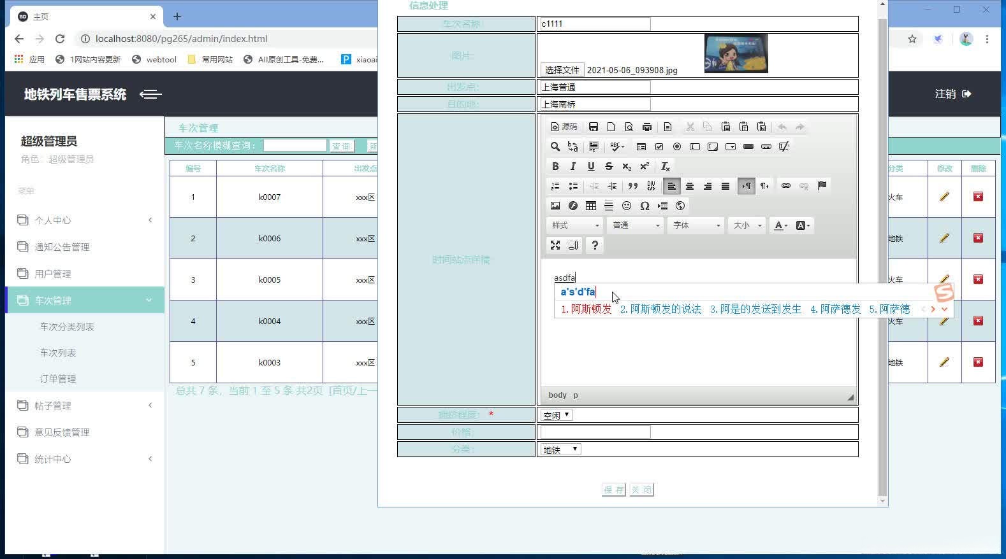Toggle center alignment
The image size is (1006, 559).
coord(690,186)
